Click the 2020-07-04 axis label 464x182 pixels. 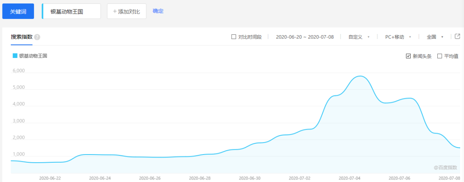coord(349,179)
